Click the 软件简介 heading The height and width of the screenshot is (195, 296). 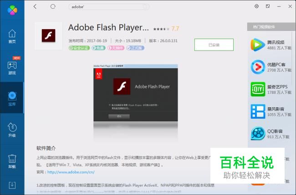46,148
